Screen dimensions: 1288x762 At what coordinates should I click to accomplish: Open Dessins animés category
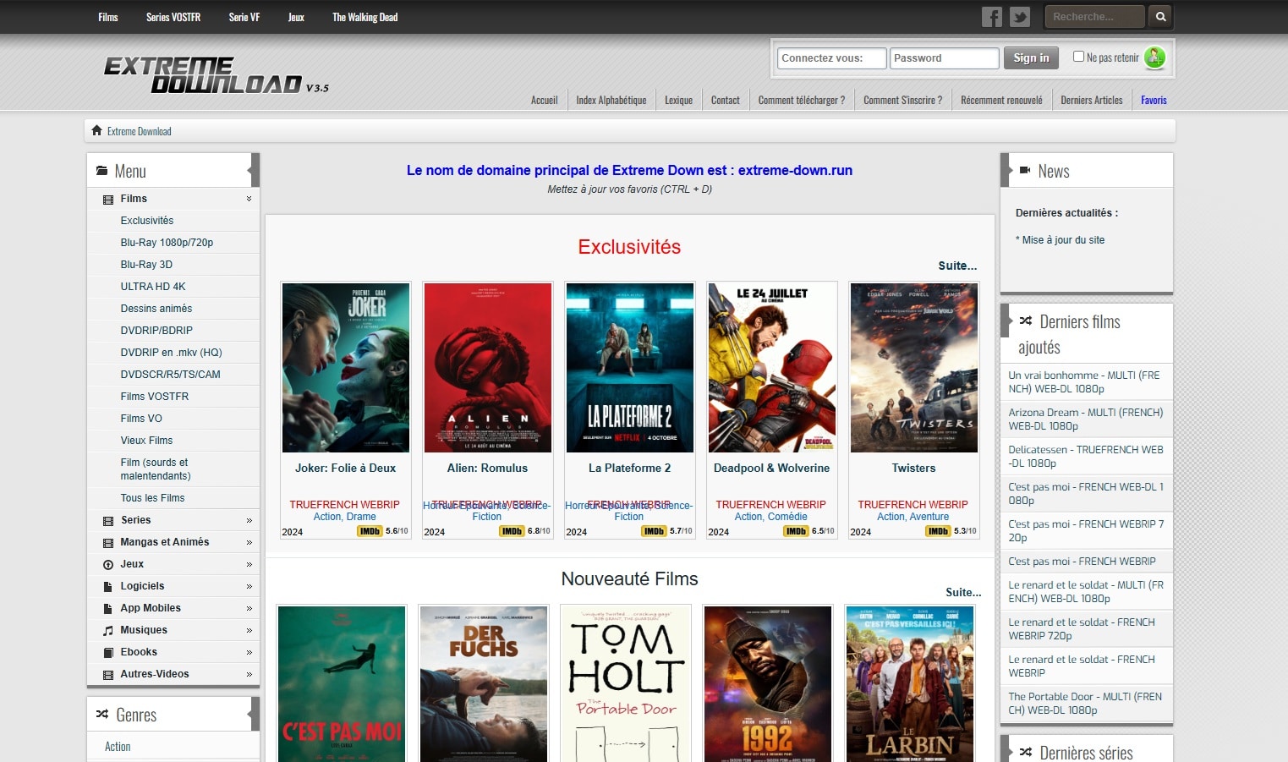click(156, 309)
